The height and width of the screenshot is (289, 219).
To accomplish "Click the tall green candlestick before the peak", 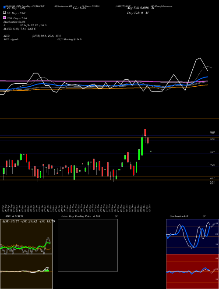I will (x=142, y=146).
